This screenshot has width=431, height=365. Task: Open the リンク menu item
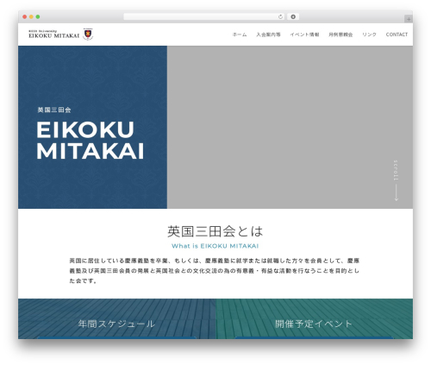369,35
